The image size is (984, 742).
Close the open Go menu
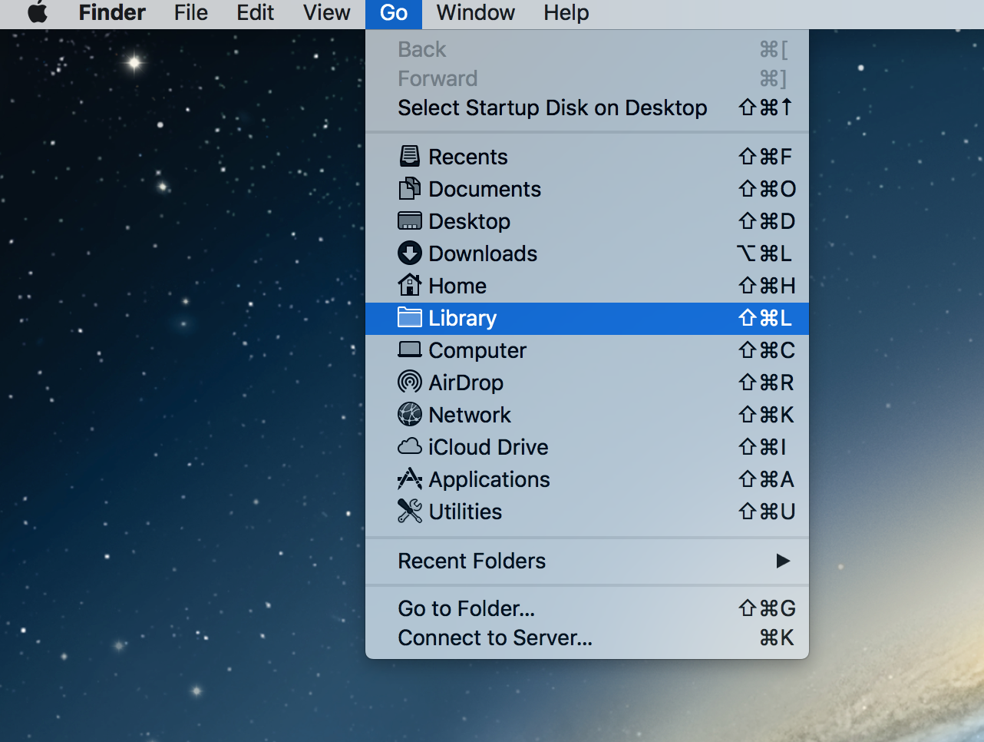coord(394,13)
